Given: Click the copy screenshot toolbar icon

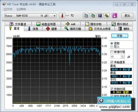Looking at the screenshot, I should 93,16.
